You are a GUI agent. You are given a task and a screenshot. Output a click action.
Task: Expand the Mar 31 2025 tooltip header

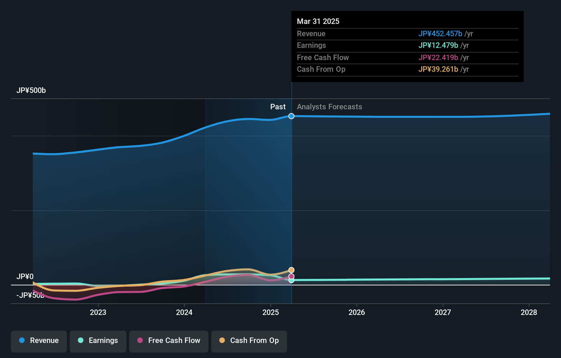click(318, 21)
